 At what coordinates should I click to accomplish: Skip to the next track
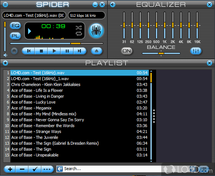point(80,51)
